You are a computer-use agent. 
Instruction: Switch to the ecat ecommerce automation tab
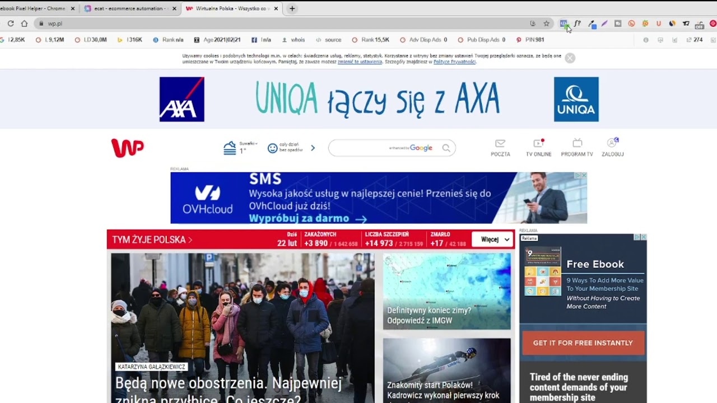coord(129,8)
